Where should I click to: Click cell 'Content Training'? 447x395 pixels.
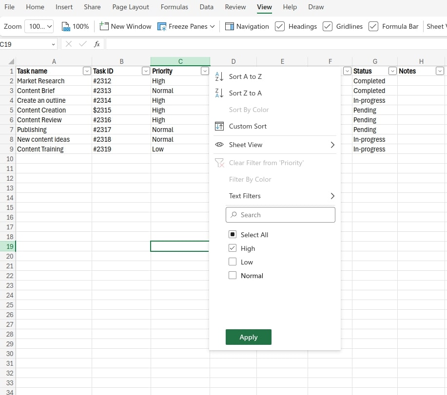click(x=54, y=149)
